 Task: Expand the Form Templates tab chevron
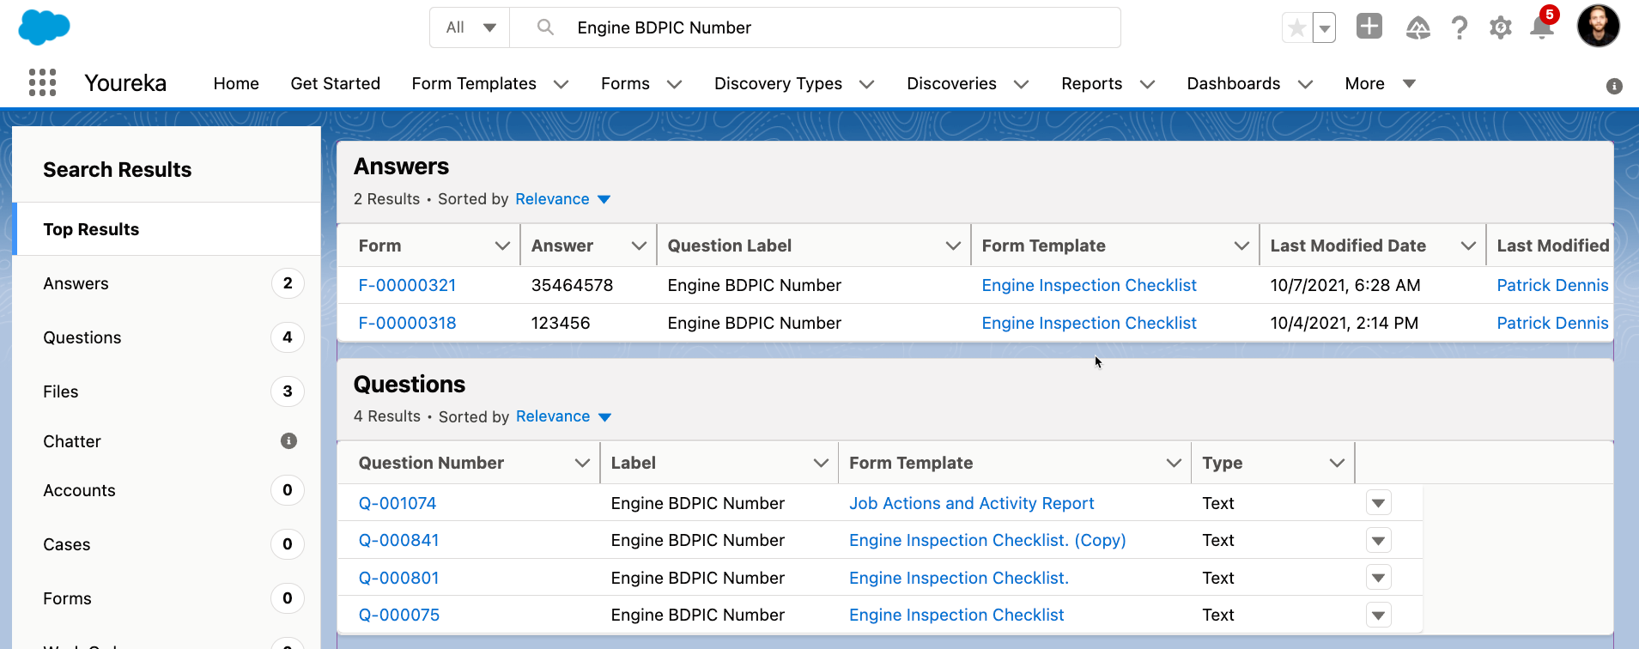[x=561, y=84]
